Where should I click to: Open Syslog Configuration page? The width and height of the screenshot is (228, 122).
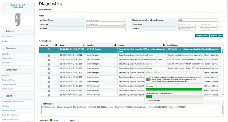point(11,115)
